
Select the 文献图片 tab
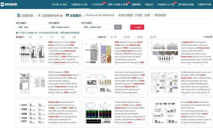[74, 16]
